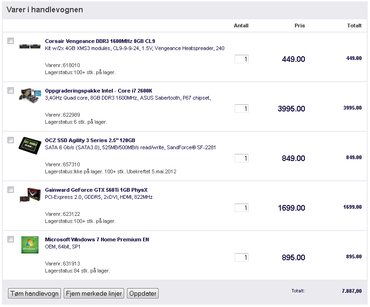Click the Corsair description 'Kit w/2x 4GB XMS3 modules'
Screen dimensions: 370x307
pos(77,48)
